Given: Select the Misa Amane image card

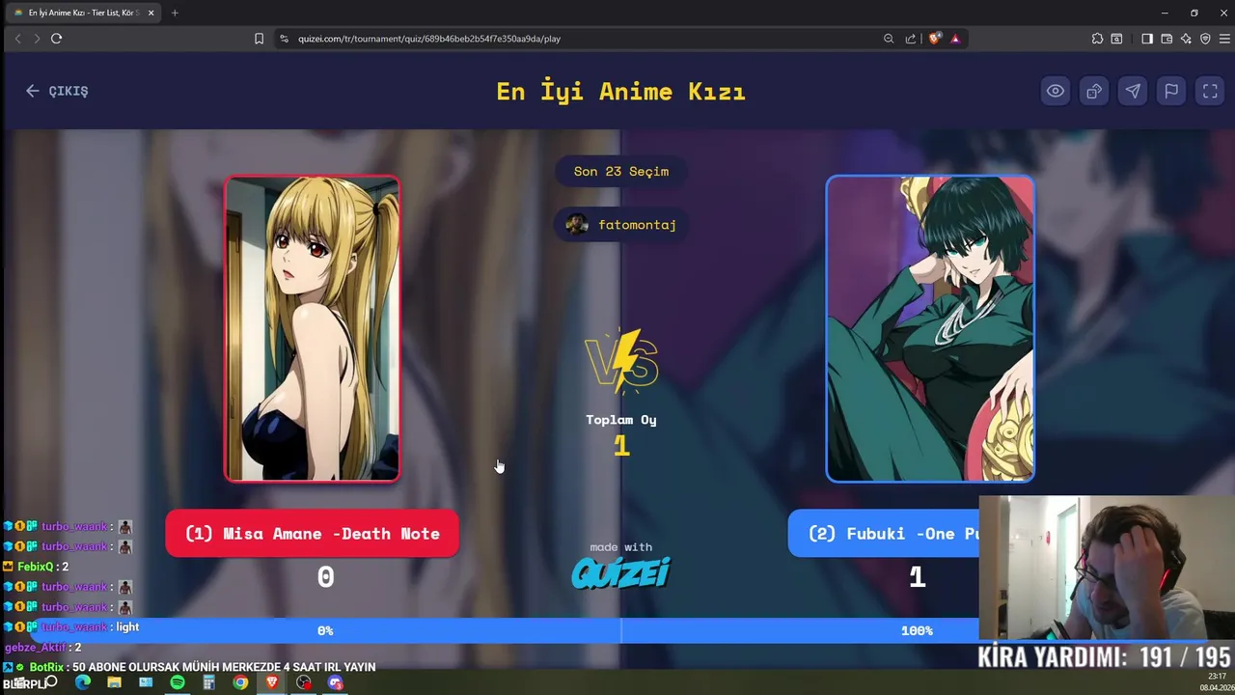Looking at the screenshot, I should (x=312, y=328).
